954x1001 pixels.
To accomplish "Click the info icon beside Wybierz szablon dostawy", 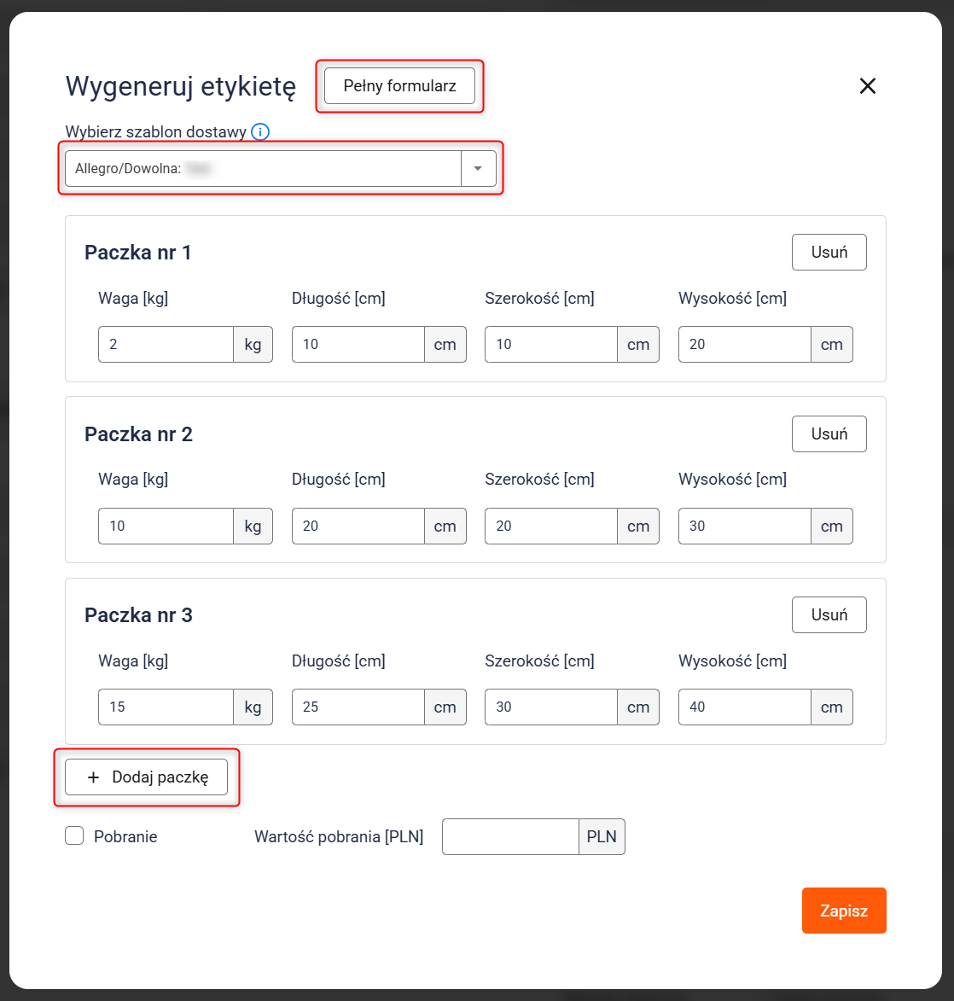I will (261, 132).
